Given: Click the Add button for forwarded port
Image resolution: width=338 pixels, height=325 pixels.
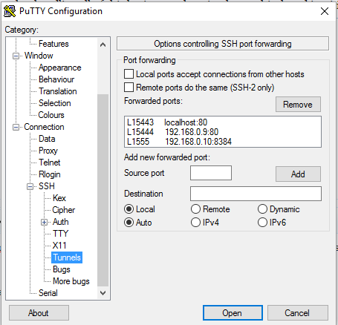Looking at the screenshot, I should tap(298, 174).
